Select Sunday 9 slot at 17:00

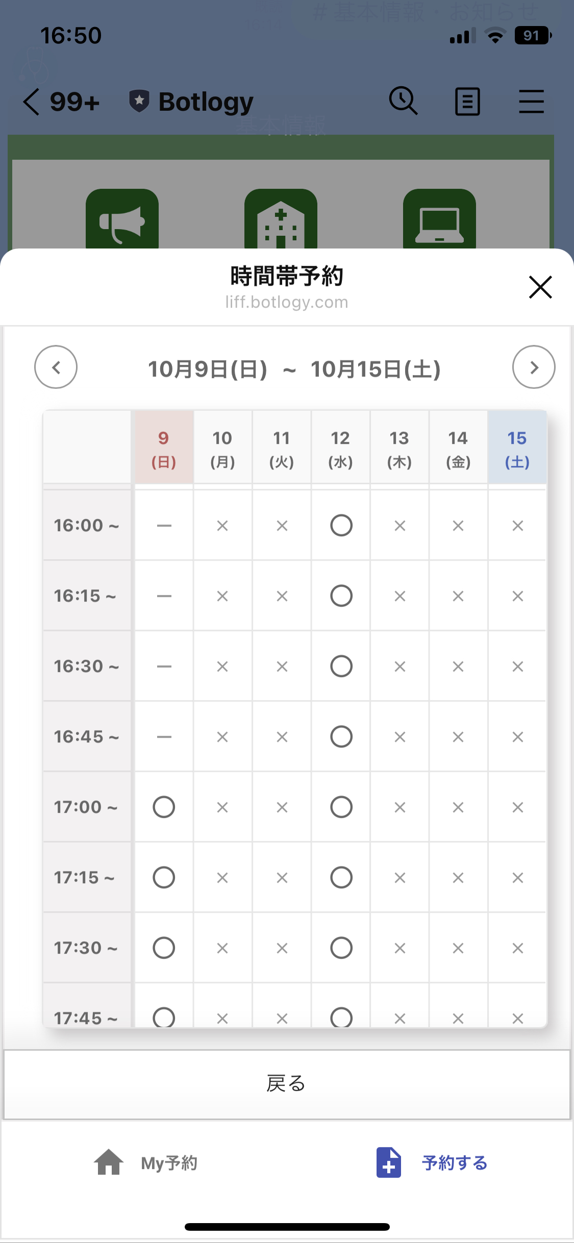pyautogui.click(x=164, y=807)
